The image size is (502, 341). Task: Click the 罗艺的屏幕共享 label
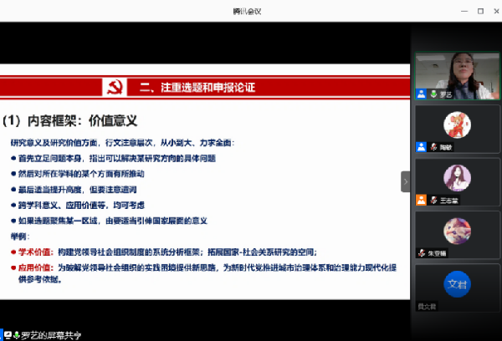(x=52, y=335)
